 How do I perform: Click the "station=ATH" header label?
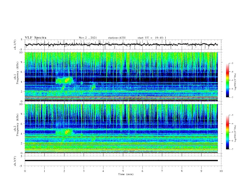pos(117,38)
